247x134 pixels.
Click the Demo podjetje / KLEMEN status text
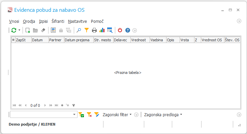[x=32, y=124]
